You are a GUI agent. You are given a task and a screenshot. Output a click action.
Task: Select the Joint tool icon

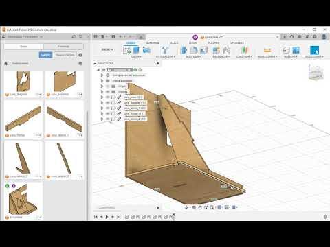click(x=226, y=50)
